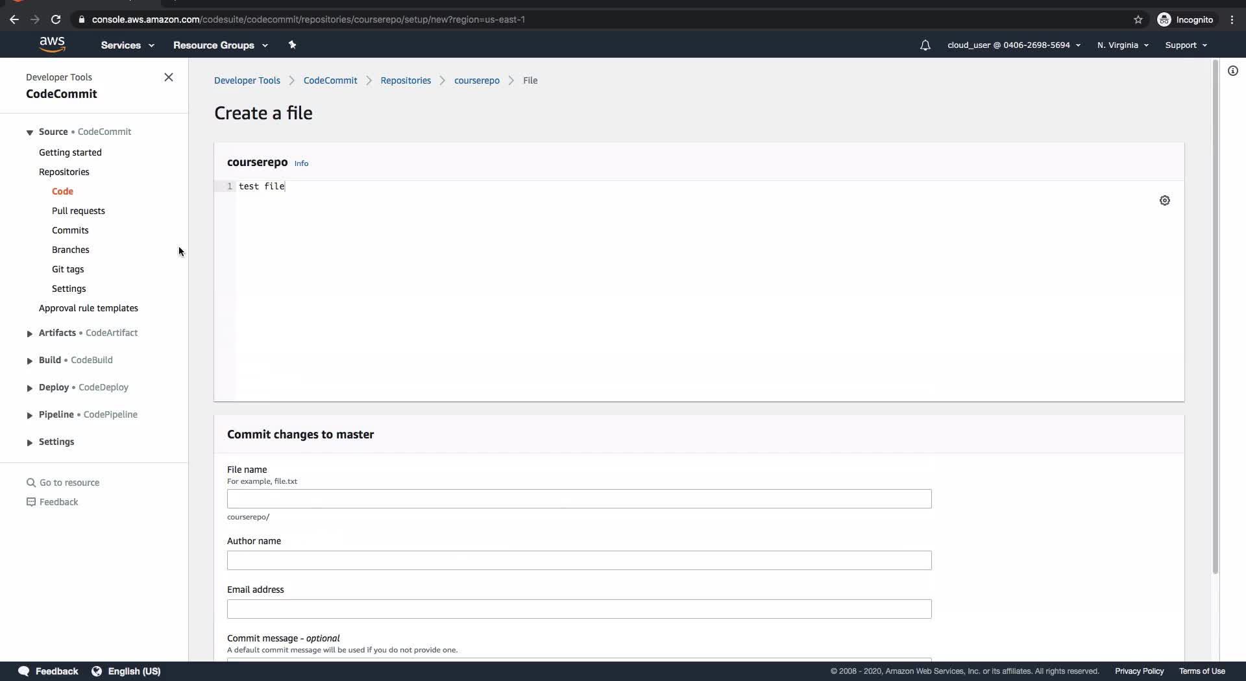Open the cloud_user account dropdown

click(1014, 45)
